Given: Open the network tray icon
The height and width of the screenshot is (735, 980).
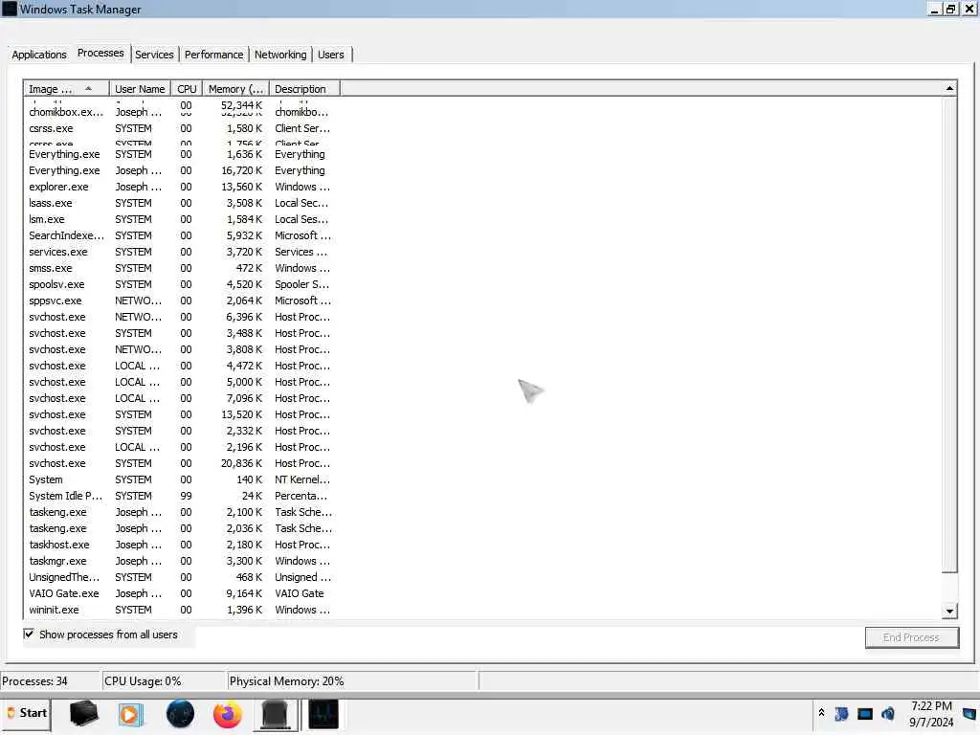Looking at the screenshot, I should coord(865,714).
